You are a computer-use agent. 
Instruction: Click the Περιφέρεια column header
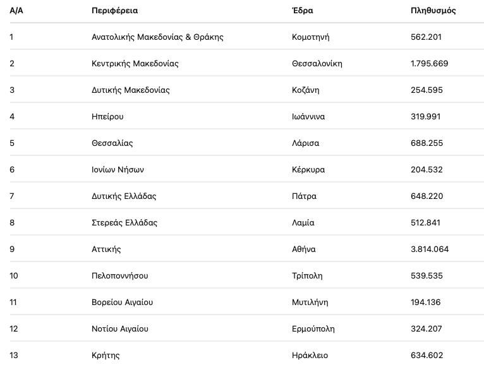pyautogui.click(x=114, y=11)
